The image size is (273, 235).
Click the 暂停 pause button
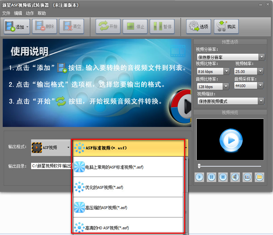[x=162, y=26]
